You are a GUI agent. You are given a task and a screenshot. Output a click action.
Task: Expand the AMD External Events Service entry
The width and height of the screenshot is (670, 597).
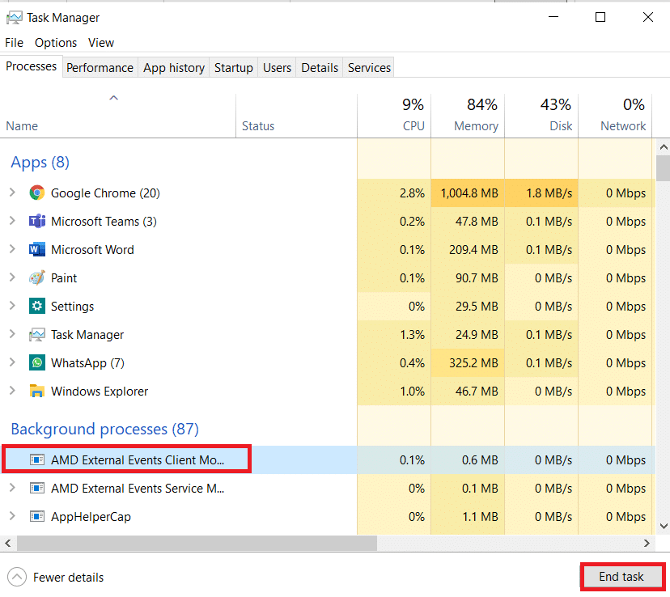[x=12, y=488]
